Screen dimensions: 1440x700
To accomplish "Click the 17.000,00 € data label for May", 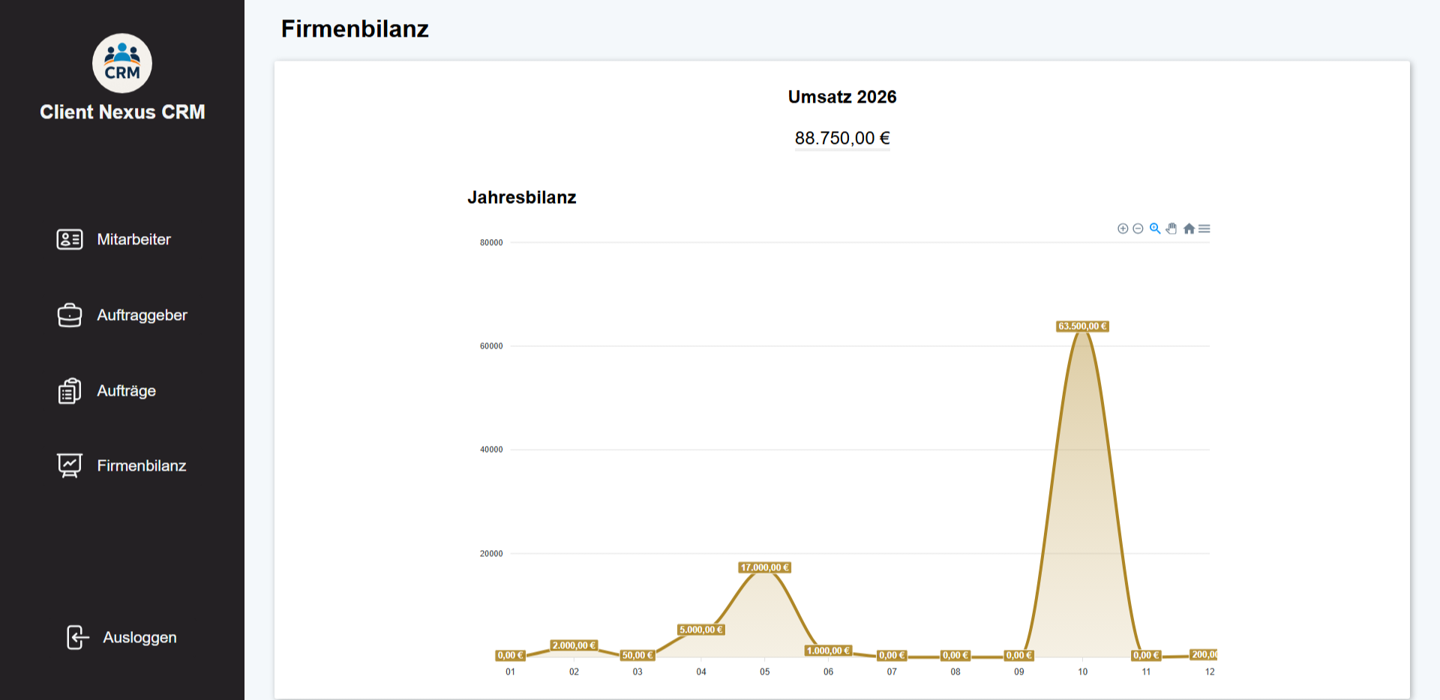I will (764, 567).
